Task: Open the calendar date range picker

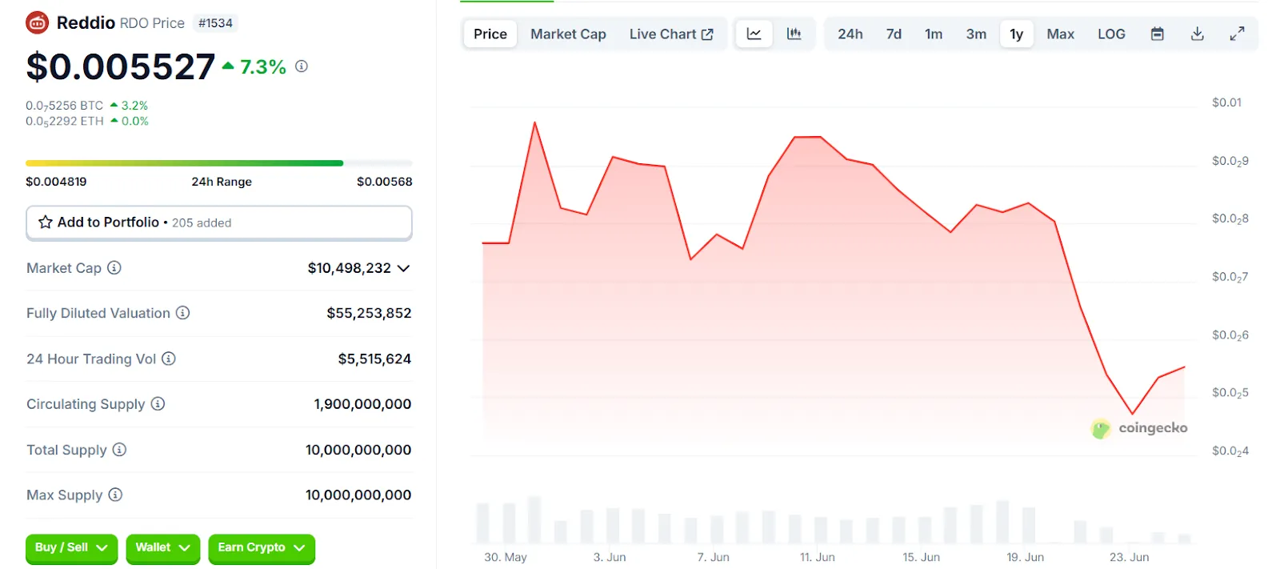Action: click(x=1157, y=34)
